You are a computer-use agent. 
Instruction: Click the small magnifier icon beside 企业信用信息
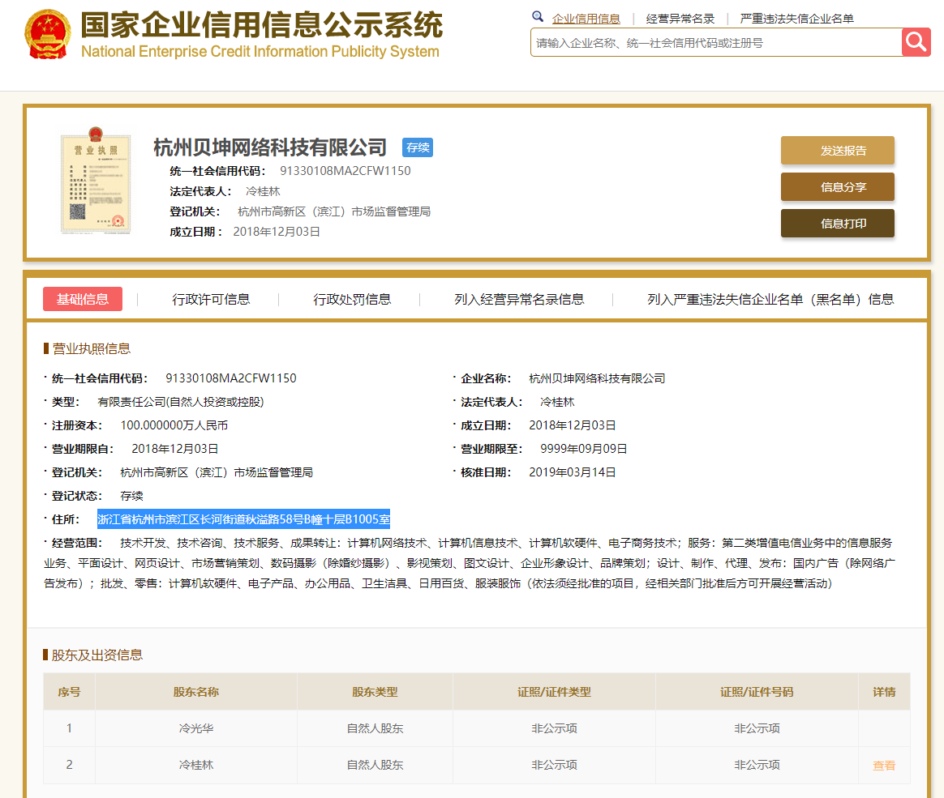538,17
